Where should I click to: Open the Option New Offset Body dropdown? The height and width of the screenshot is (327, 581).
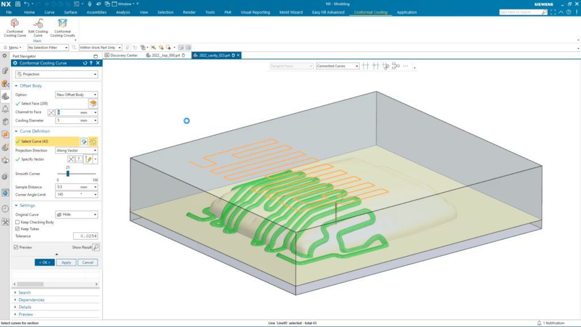coord(77,95)
